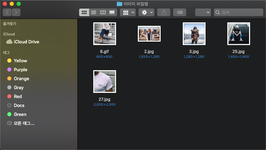This screenshot has width=266, height=150.
Task: Open the group-by arrangement dropdown
Action: (127, 12)
